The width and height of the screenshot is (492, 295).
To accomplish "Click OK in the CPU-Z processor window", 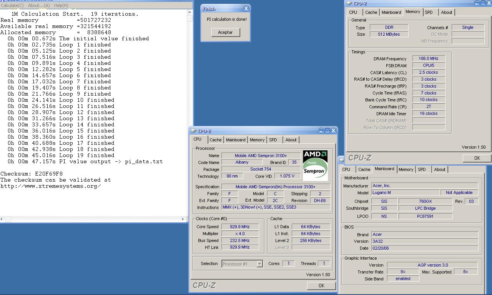I will click(321, 285).
